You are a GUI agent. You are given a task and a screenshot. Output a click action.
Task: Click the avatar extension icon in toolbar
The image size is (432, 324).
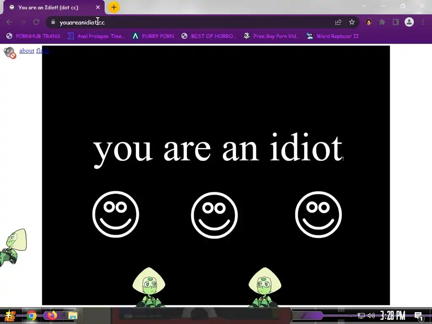point(369,22)
